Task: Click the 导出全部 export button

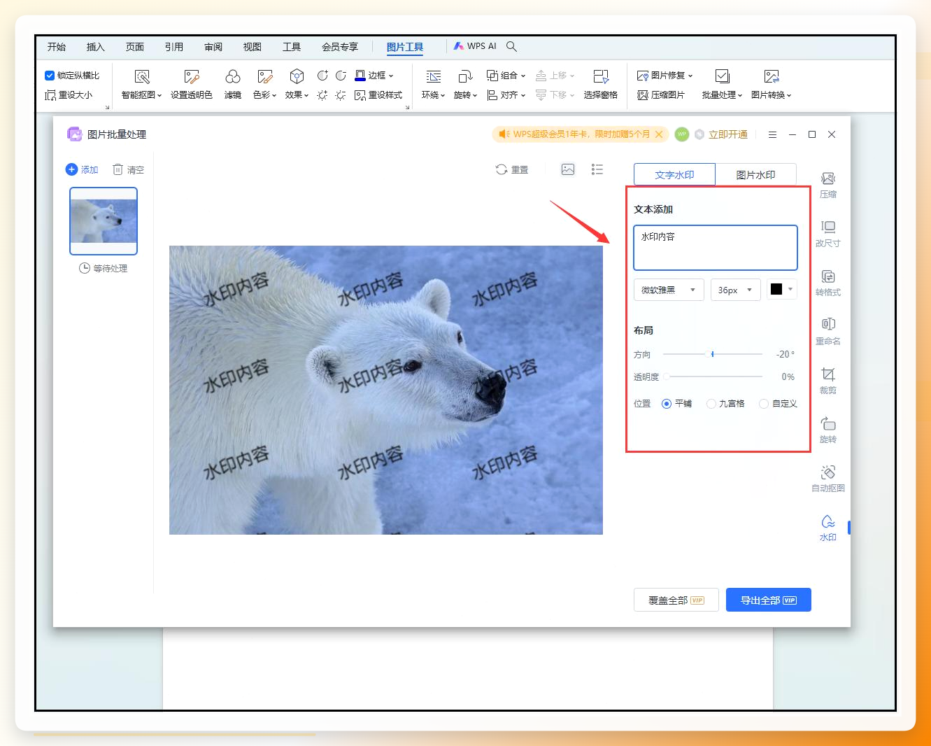Action: click(x=769, y=600)
